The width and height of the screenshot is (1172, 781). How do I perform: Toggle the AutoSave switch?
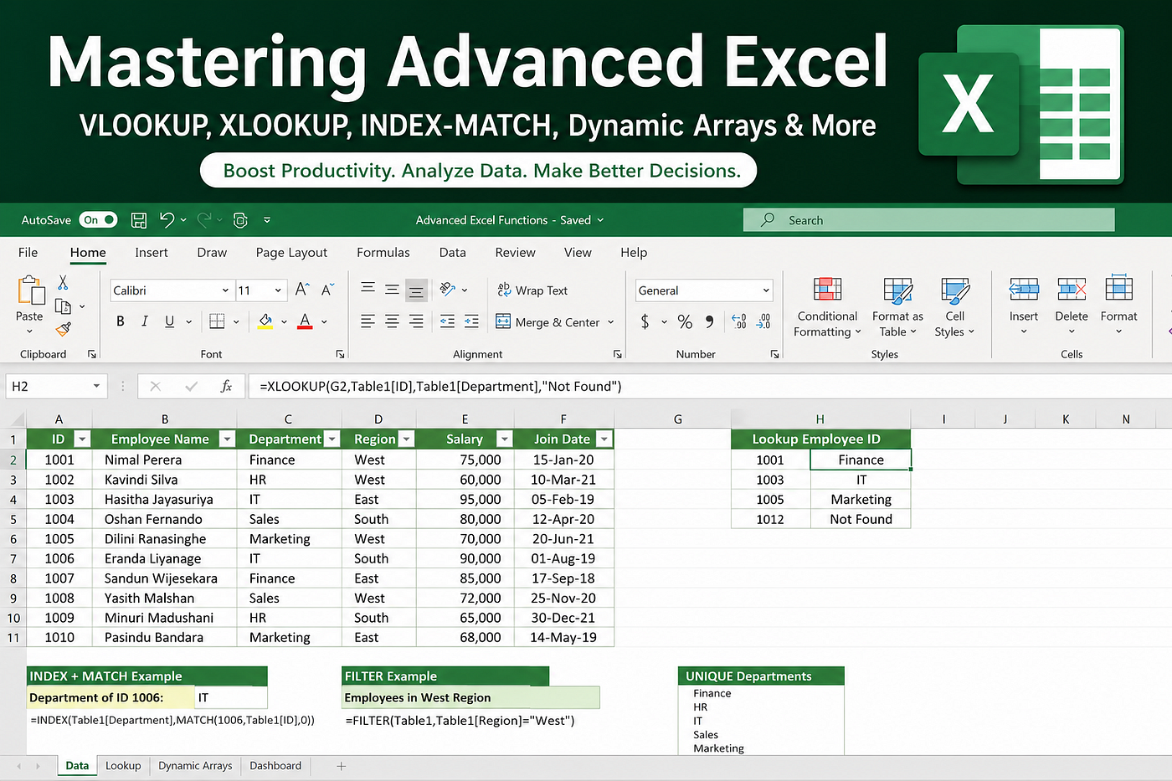coord(99,220)
